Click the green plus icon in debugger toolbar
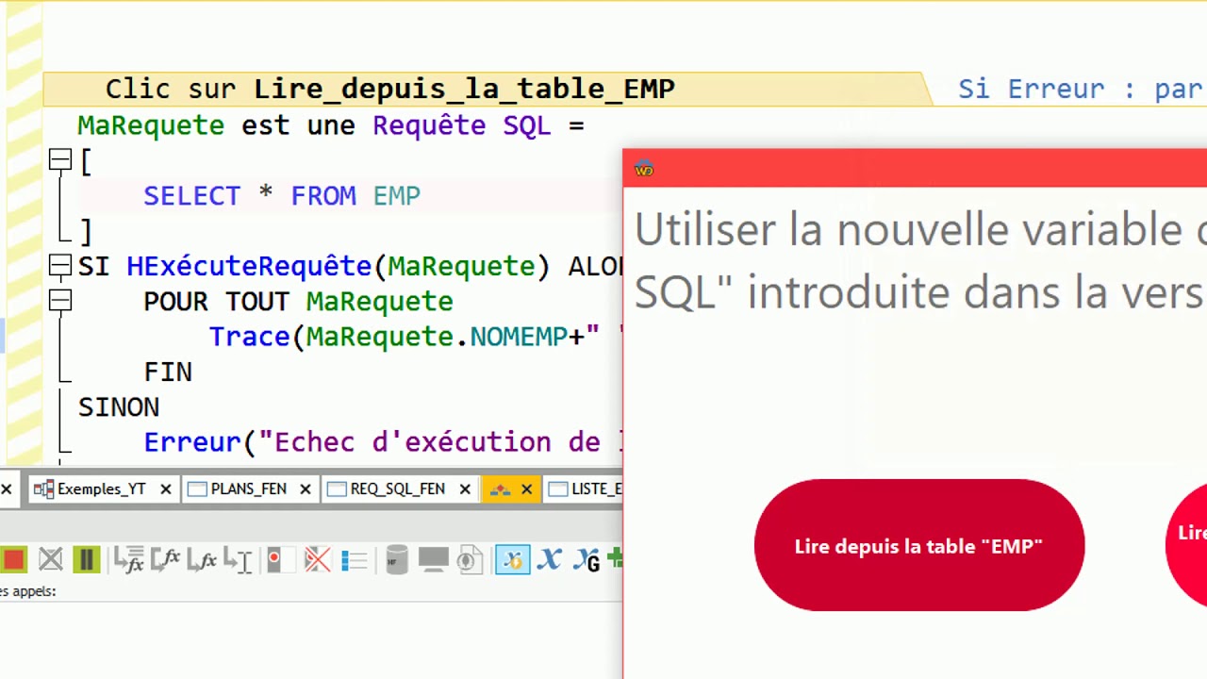This screenshot has width=1207, height=679. tap(616, 558)
